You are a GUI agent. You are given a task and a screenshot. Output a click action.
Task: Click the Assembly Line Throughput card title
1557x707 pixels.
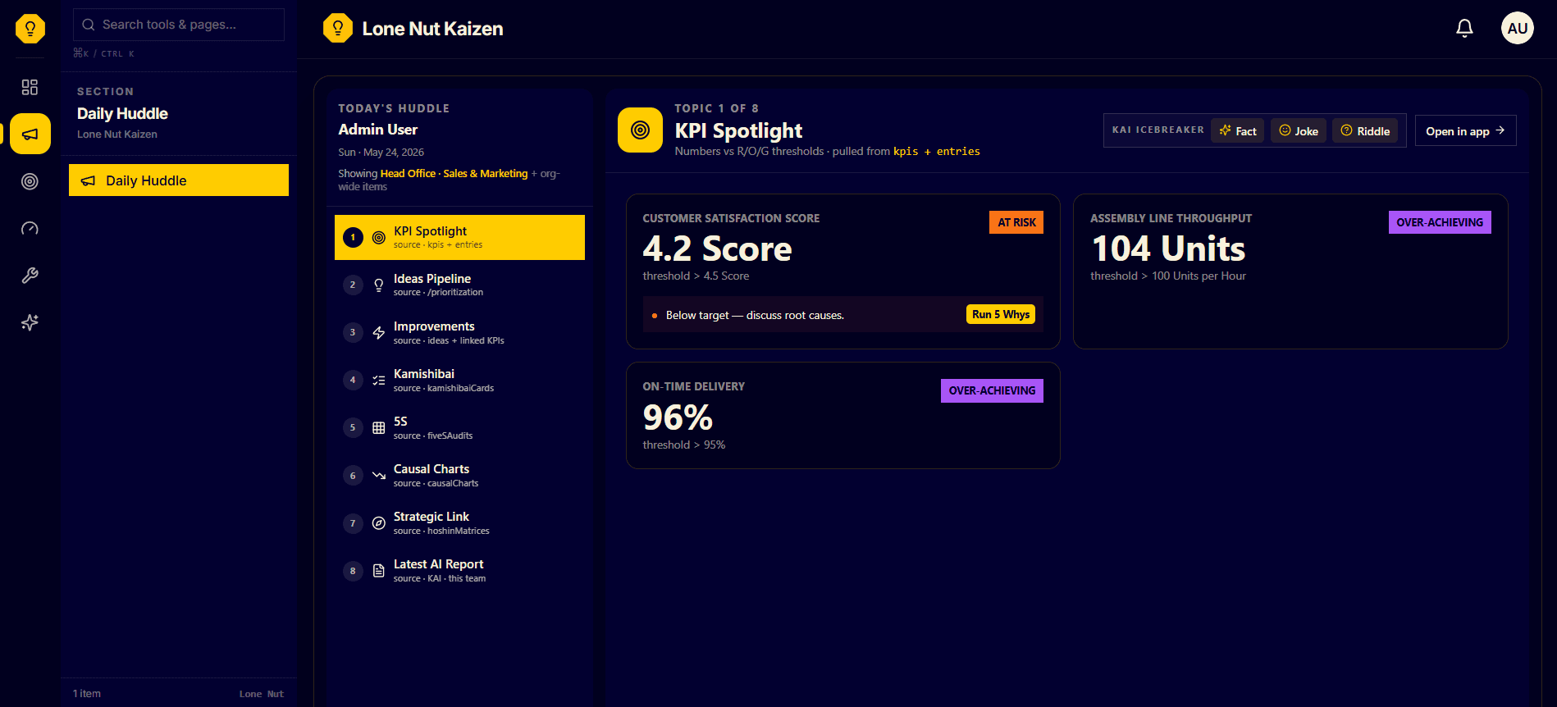(x=1171, y=218)
